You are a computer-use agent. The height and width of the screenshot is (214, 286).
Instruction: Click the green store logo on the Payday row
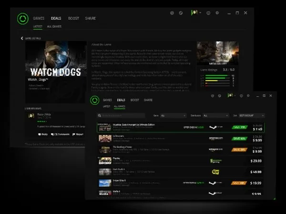click(x=216, y=161)
